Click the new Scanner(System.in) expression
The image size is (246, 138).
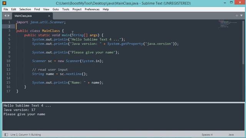[80, 61]
